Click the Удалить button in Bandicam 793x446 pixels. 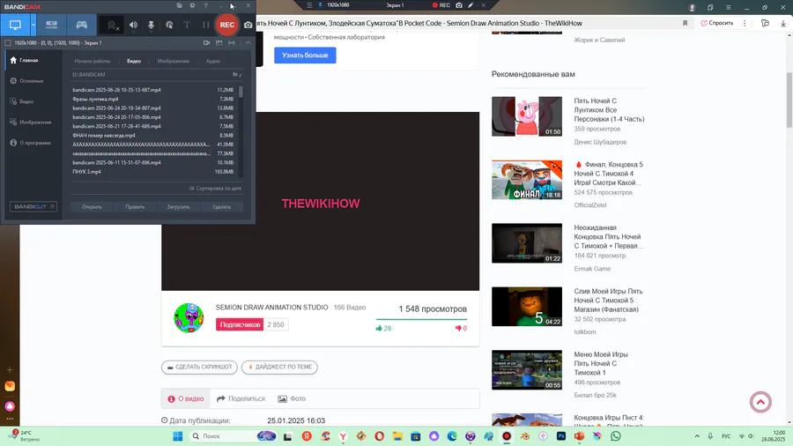(221, 207)
